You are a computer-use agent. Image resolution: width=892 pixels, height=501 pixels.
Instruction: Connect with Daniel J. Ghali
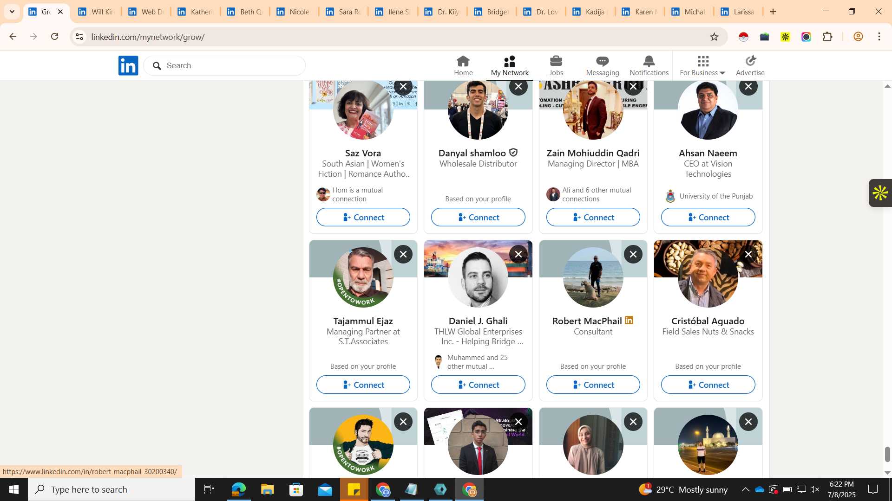click(478, 385)
